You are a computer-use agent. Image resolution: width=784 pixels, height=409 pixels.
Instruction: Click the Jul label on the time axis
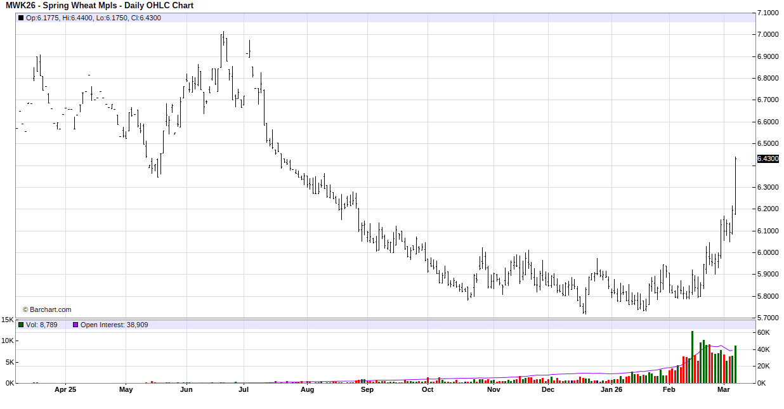click(244, 390)
